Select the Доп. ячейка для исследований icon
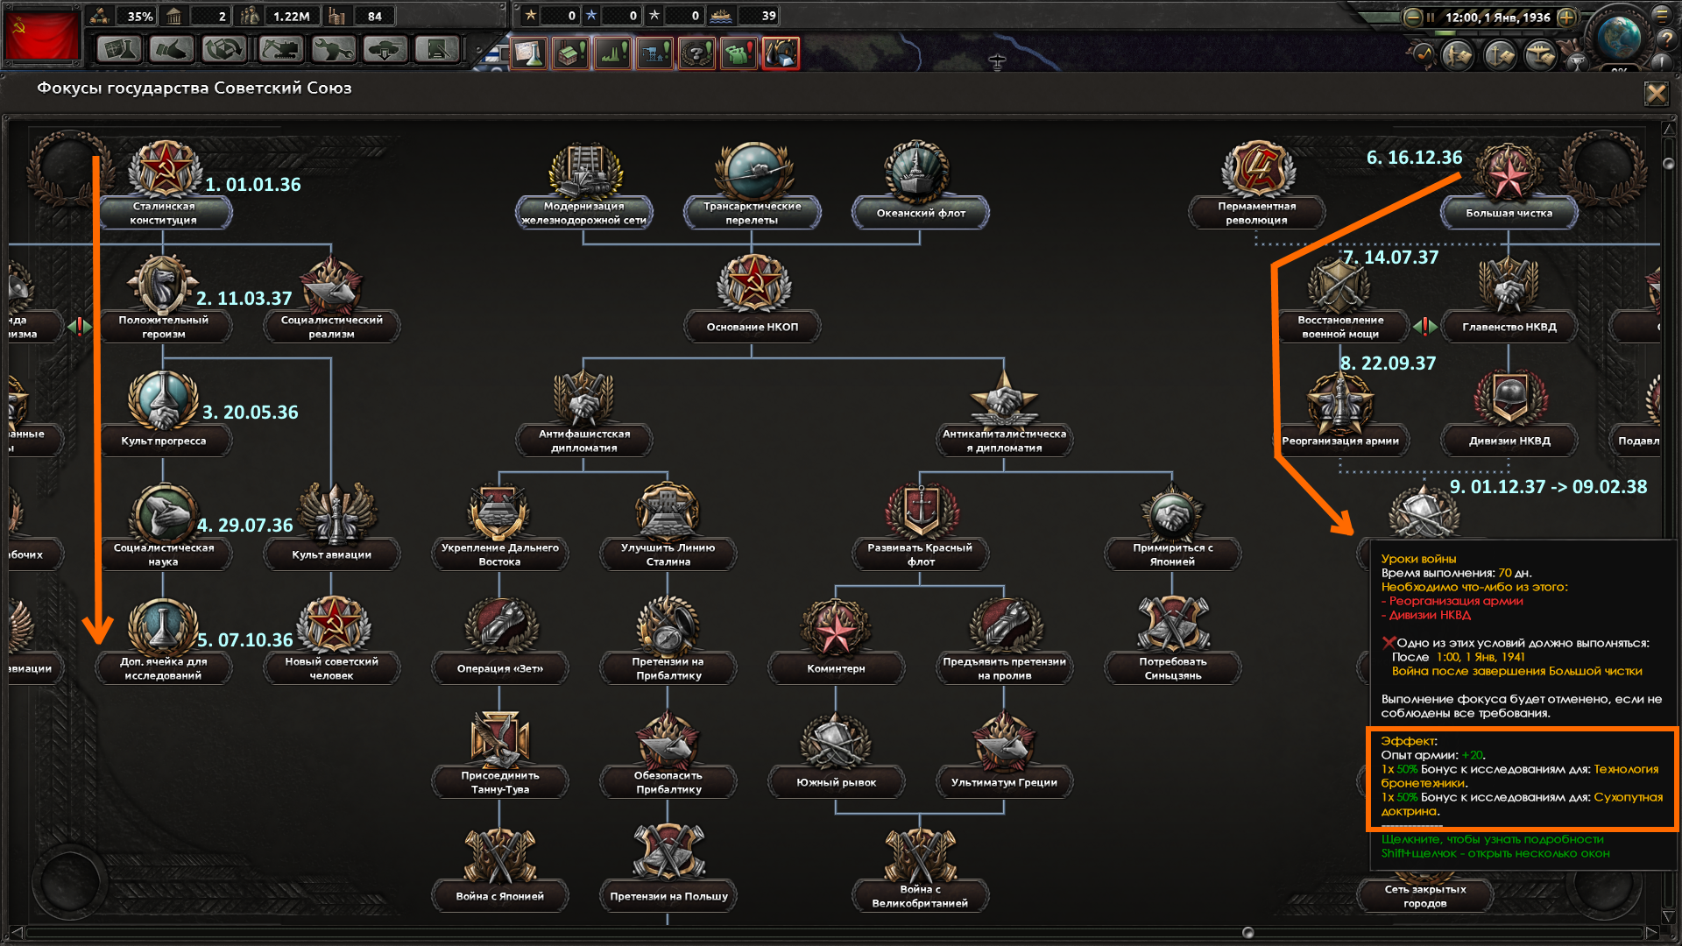Viewport: 1682px width, 946px height. click(x=163, y=625)
